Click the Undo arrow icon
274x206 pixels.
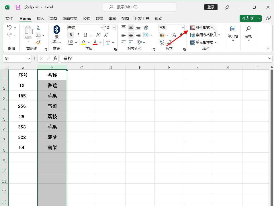point(9,27)
